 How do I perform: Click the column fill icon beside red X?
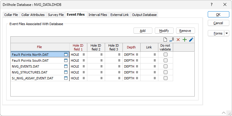[172, 40]
